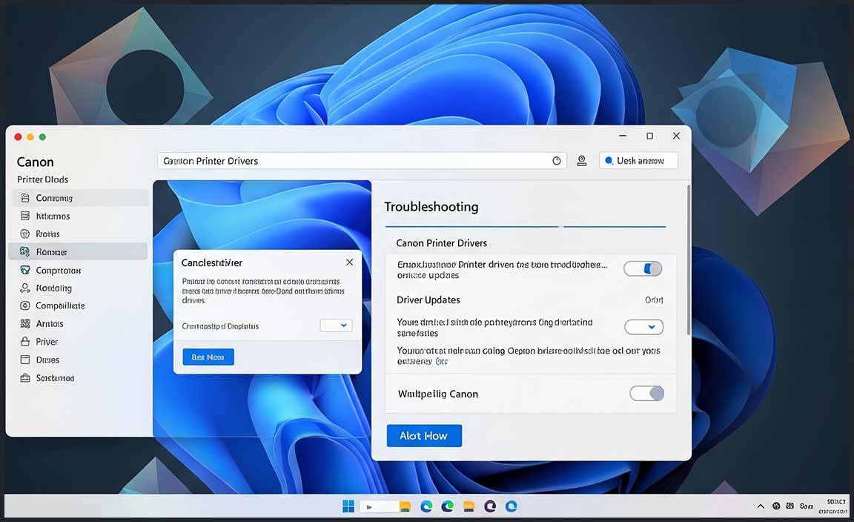Click the Bet Now button in dialog

pos(208,357)
